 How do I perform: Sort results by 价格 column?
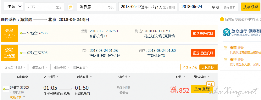(180, 77)
